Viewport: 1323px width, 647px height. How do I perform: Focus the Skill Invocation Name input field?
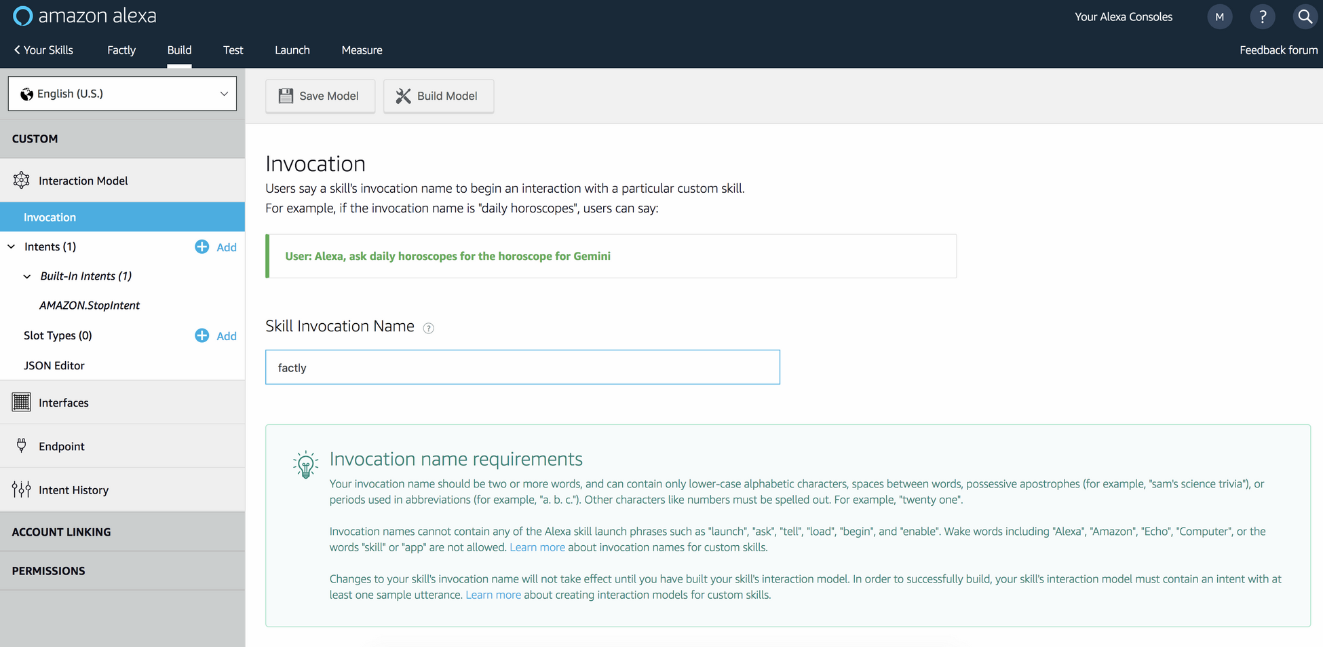[x=522, y=367]
